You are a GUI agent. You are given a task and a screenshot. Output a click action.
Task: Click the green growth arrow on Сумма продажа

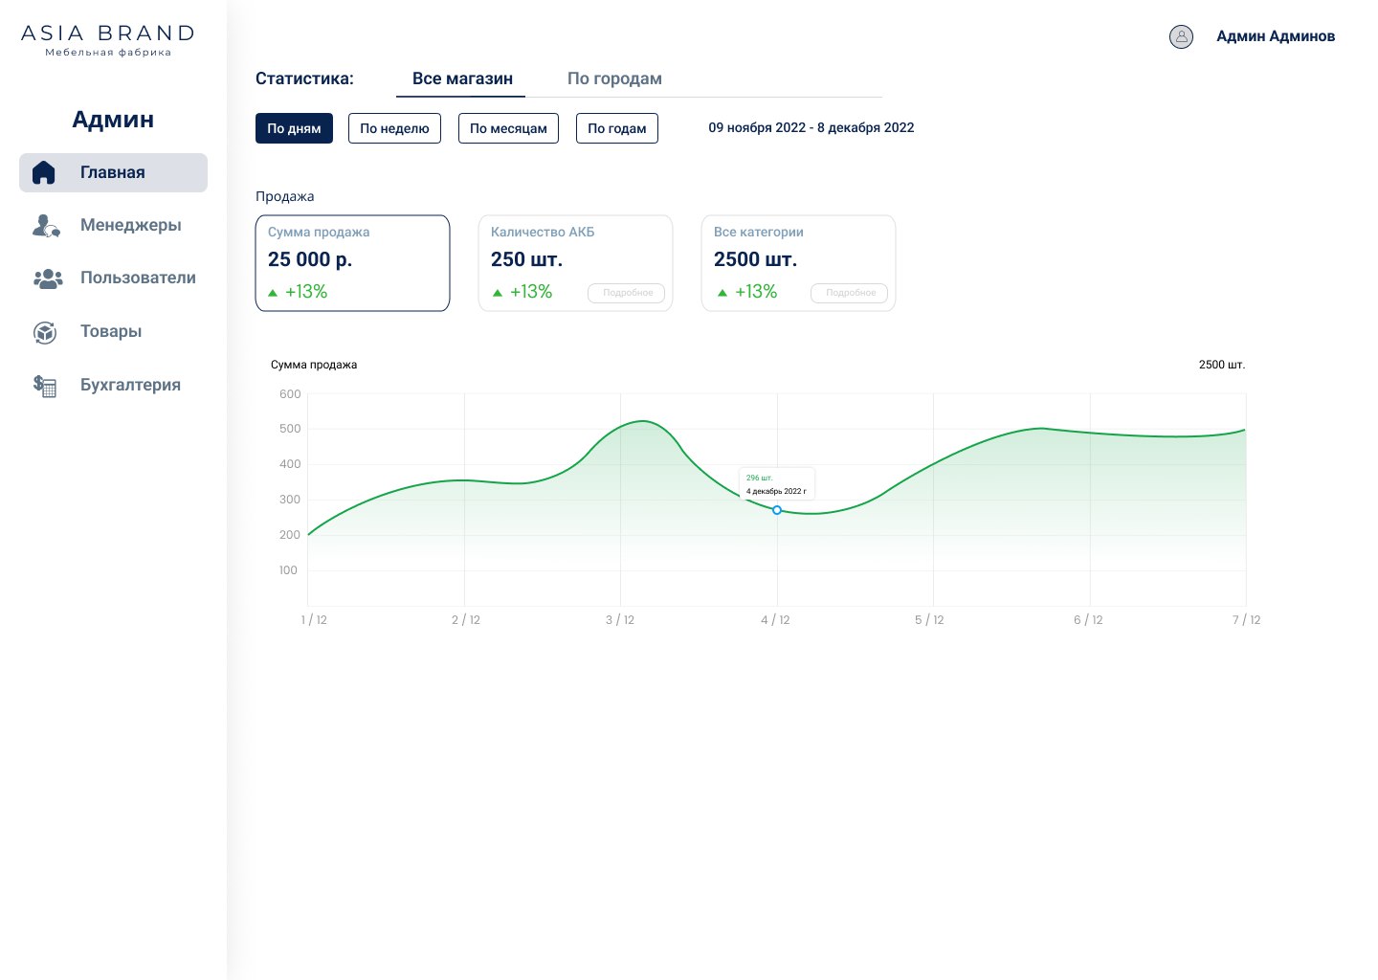click(x=274, y=293)
